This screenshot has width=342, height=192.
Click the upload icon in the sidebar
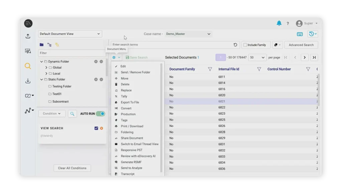[28, 36]
